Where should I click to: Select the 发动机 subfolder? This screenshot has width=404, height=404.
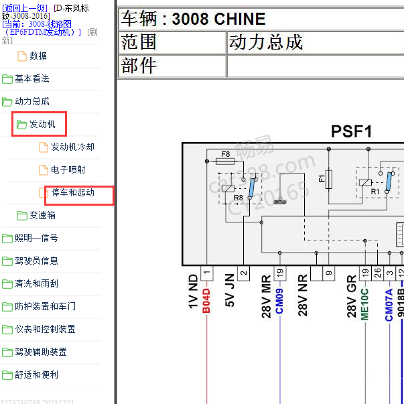pos(42,124)
